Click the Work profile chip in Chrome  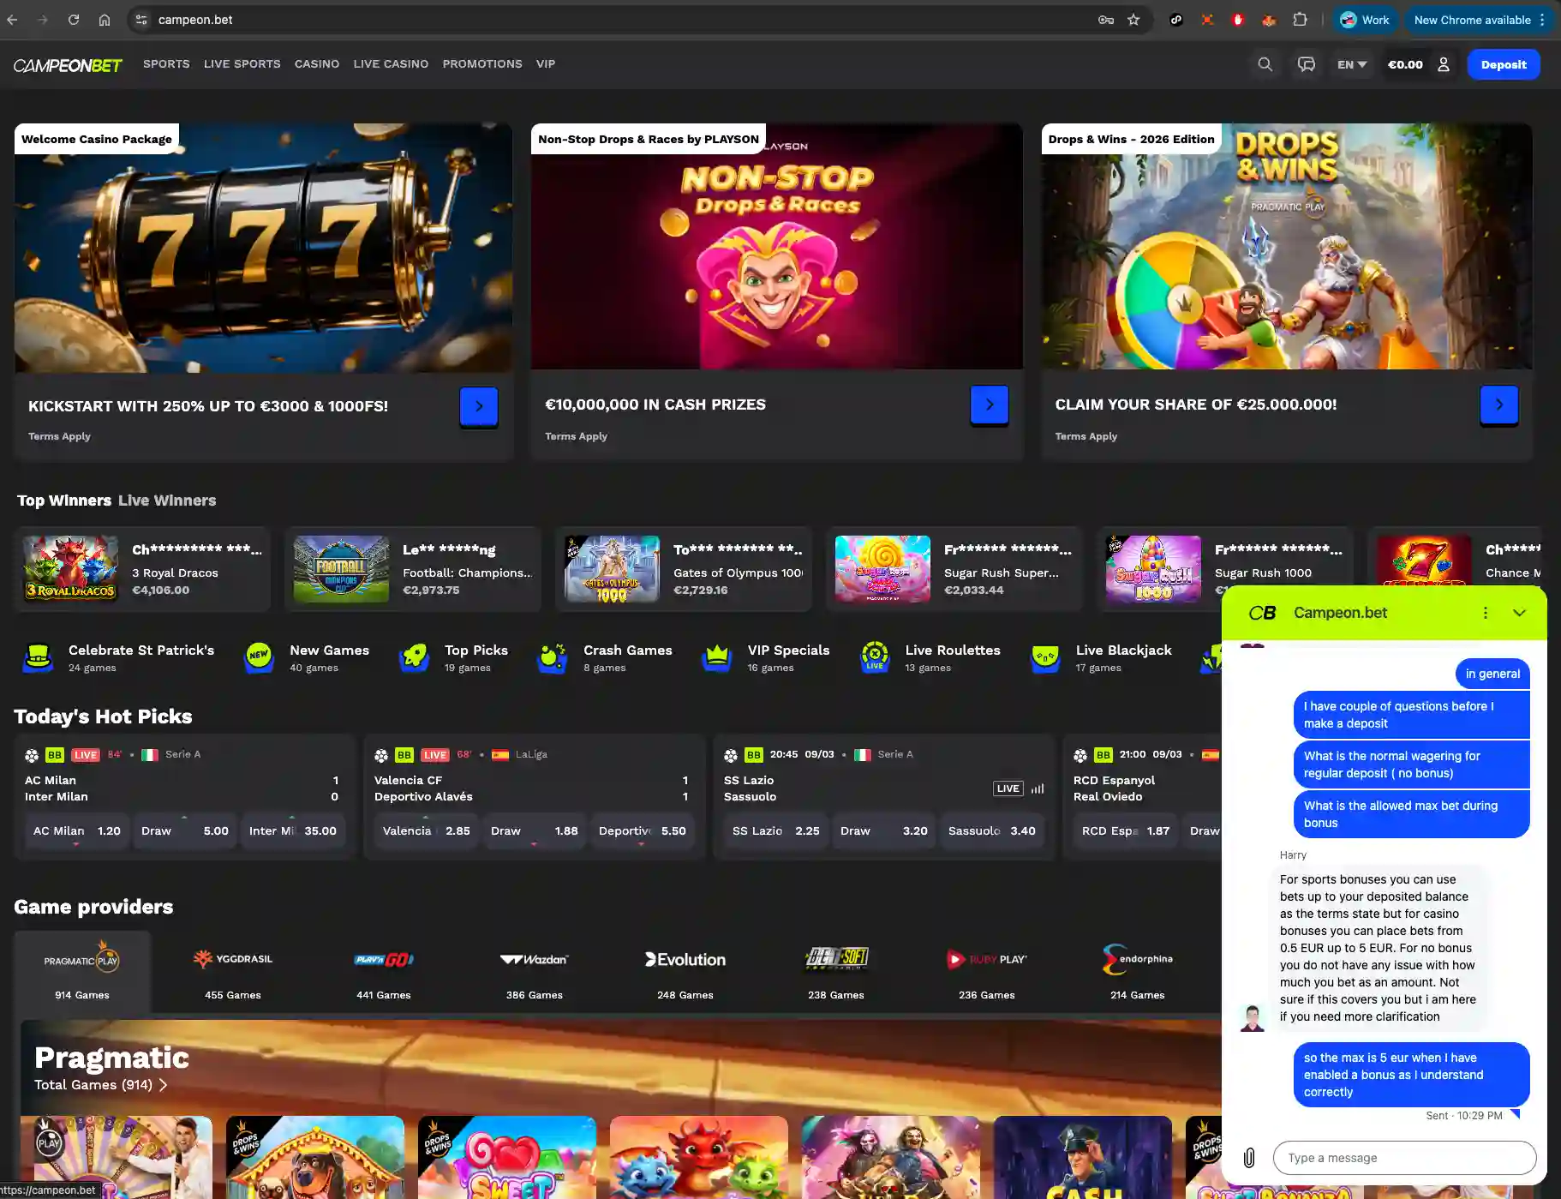point(1365,20)
